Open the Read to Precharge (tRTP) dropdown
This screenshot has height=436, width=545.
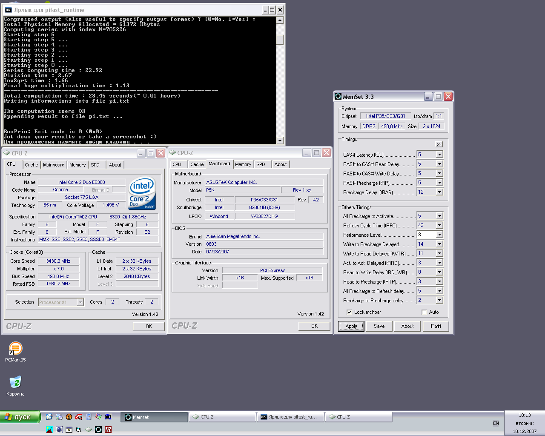[439, 281]
